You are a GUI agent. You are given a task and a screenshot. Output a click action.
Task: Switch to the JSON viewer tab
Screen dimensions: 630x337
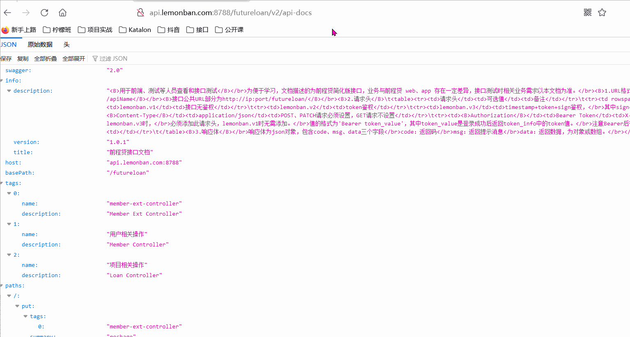(8, 45)
